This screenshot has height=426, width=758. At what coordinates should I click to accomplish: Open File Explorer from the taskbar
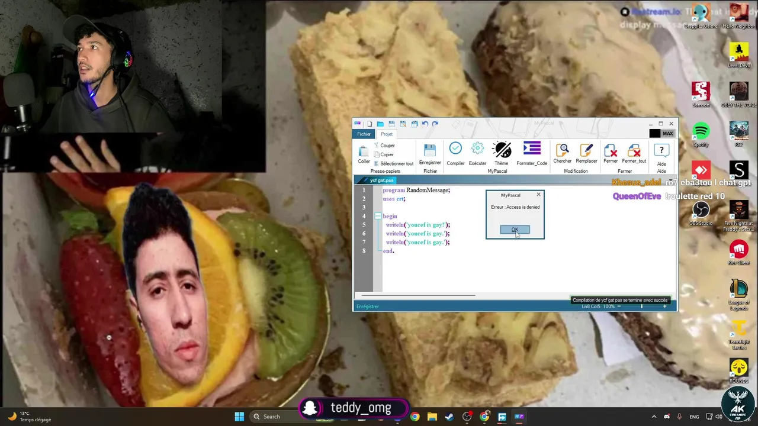pos(432,417)
